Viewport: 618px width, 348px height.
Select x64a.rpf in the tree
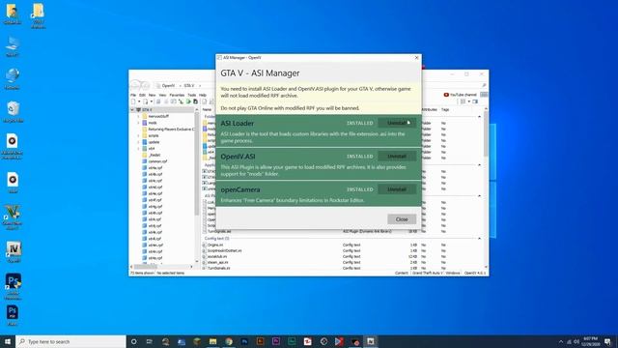click(153, 167)
